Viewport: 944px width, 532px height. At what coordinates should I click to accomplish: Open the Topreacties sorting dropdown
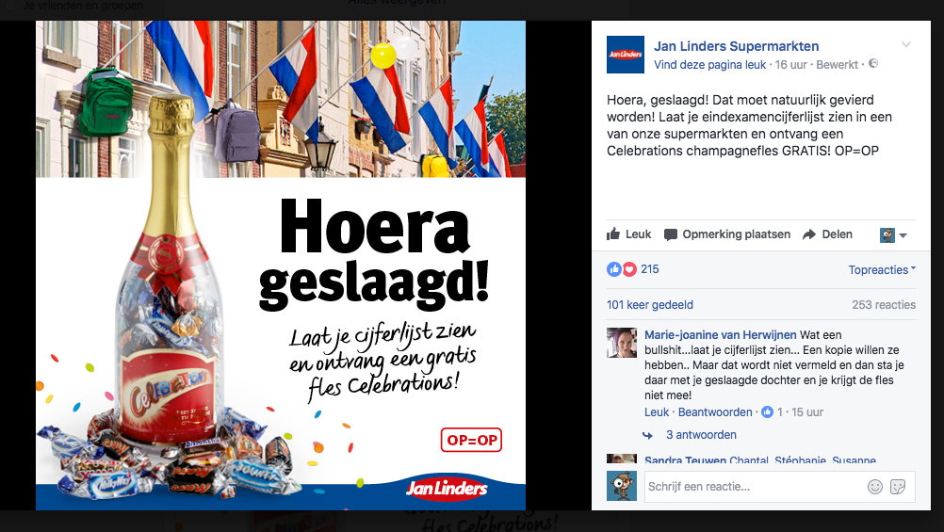pyautogui.click(x=882, y=269)
